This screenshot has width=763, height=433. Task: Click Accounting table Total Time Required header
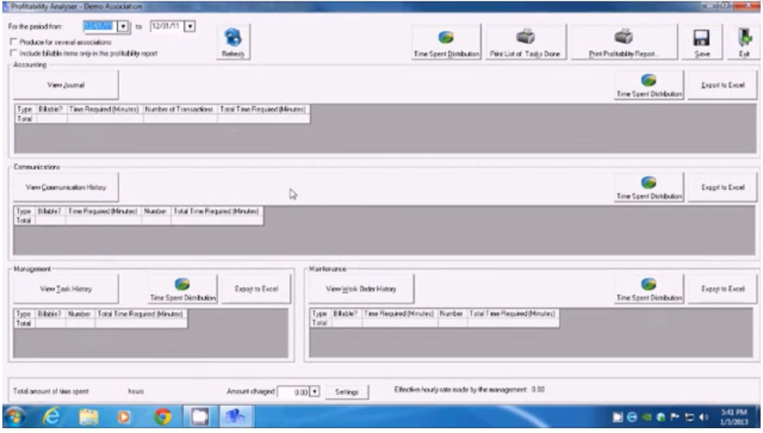[x=263, y=109]
